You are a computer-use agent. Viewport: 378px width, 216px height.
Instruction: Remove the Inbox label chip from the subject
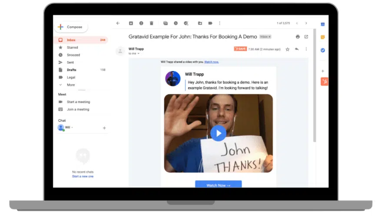[270, 37]
